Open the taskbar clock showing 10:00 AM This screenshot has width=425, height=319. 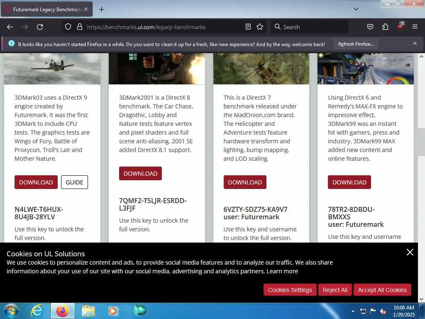[403, 311]
